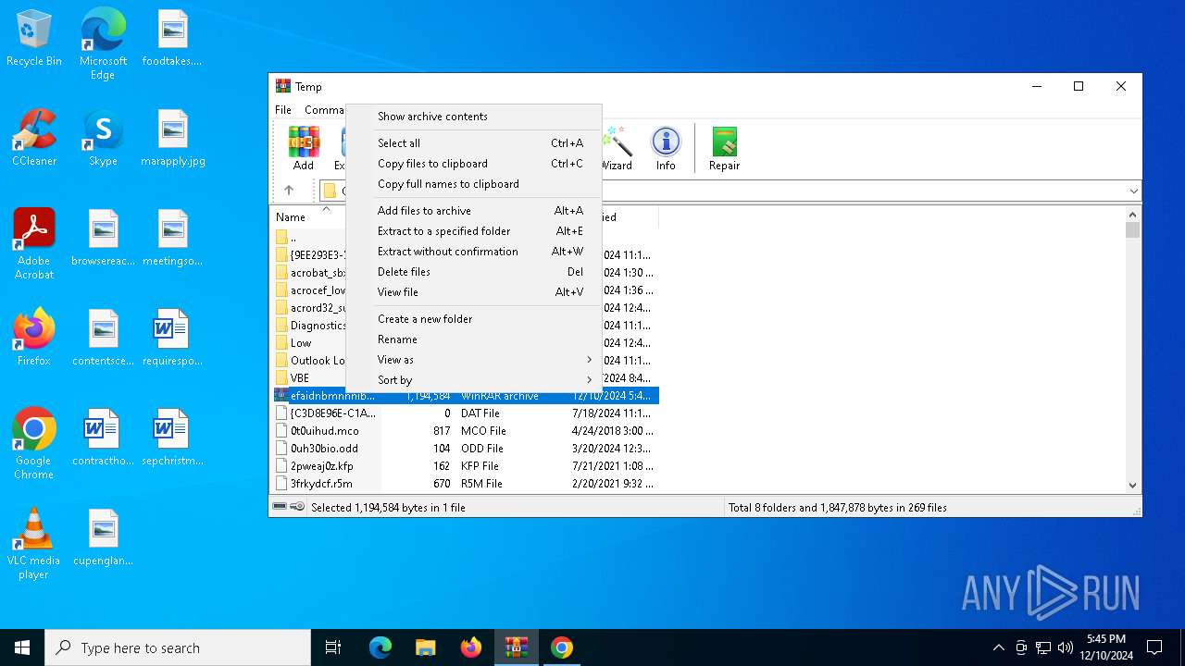
Task: Select the {C3D8E96E-C1A DAT file row
Action: point(466,413)
